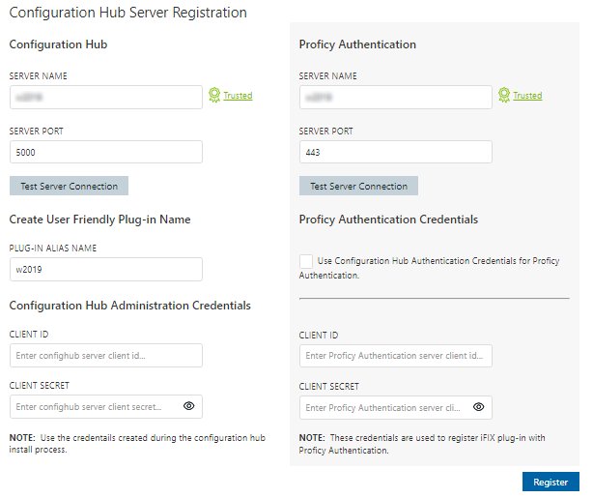Open the Proficy Authentication Trusted link
The image size is (593, 498).
(527, 96)
